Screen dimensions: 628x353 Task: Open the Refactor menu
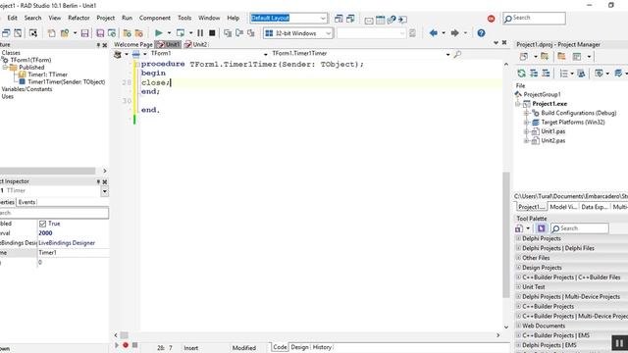78,18
